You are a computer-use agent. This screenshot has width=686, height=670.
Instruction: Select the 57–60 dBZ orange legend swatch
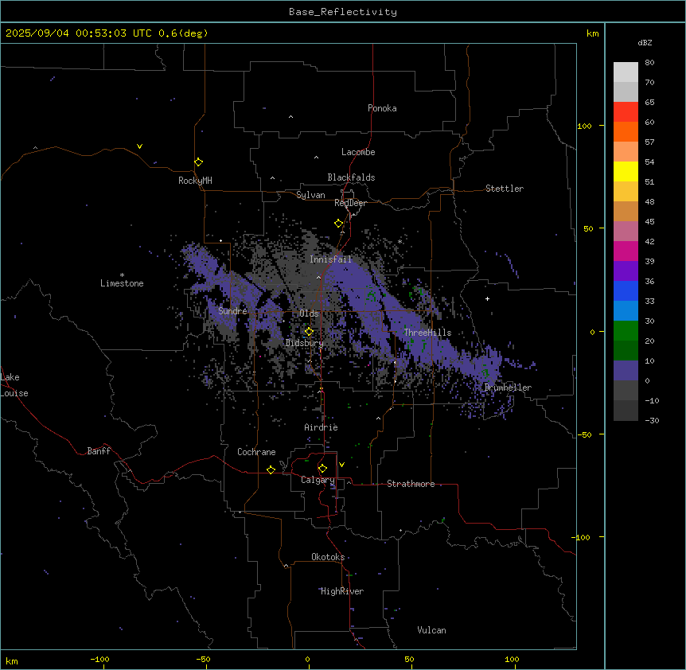pyautogui.click(x=626, y=131)
